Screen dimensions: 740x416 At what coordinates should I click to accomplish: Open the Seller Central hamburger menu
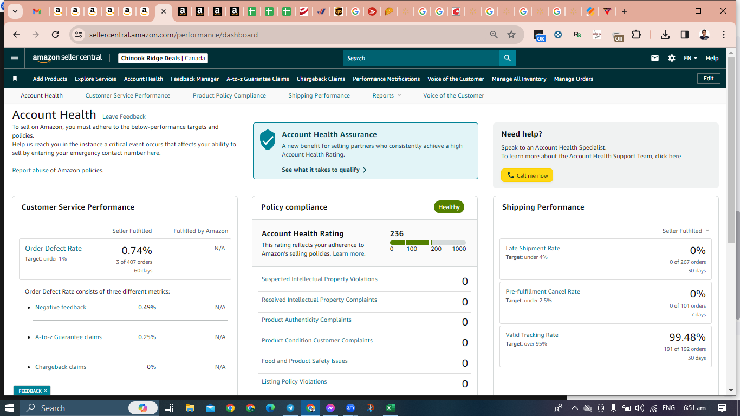pos(15,58)
